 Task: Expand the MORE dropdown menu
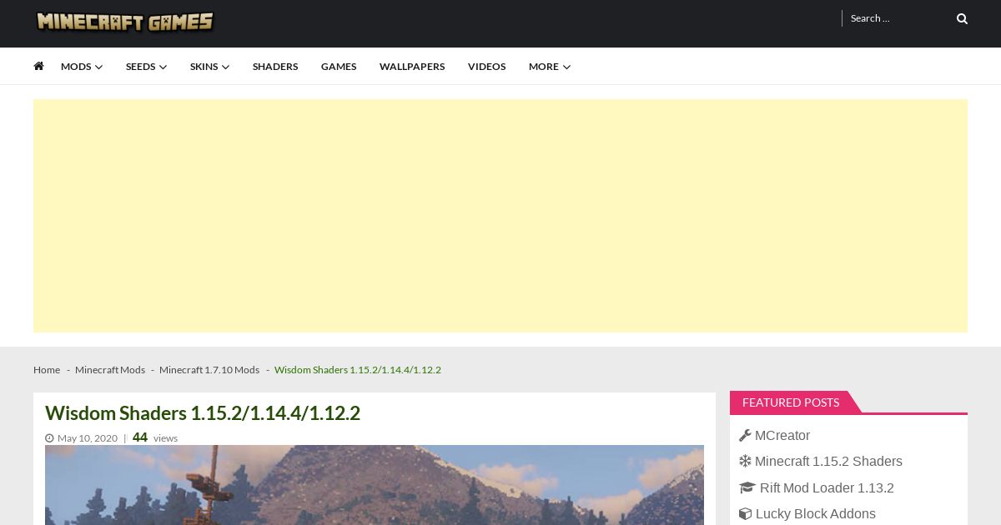coord(550,67)
